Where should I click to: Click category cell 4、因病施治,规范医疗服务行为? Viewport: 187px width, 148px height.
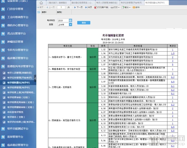click(x=68, y=120)
